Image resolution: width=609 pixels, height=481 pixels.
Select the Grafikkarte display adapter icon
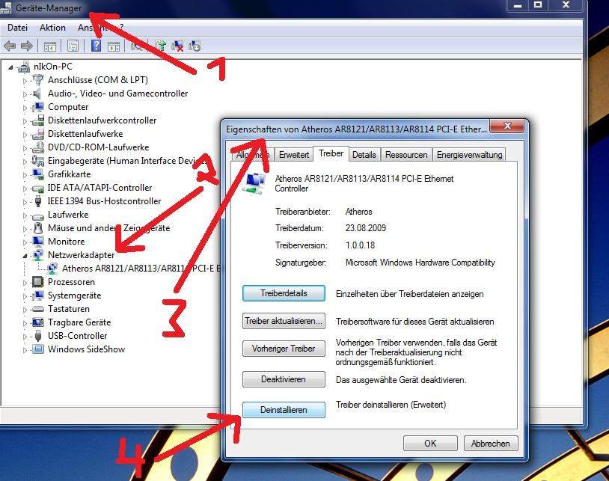[x=37, y=174]
